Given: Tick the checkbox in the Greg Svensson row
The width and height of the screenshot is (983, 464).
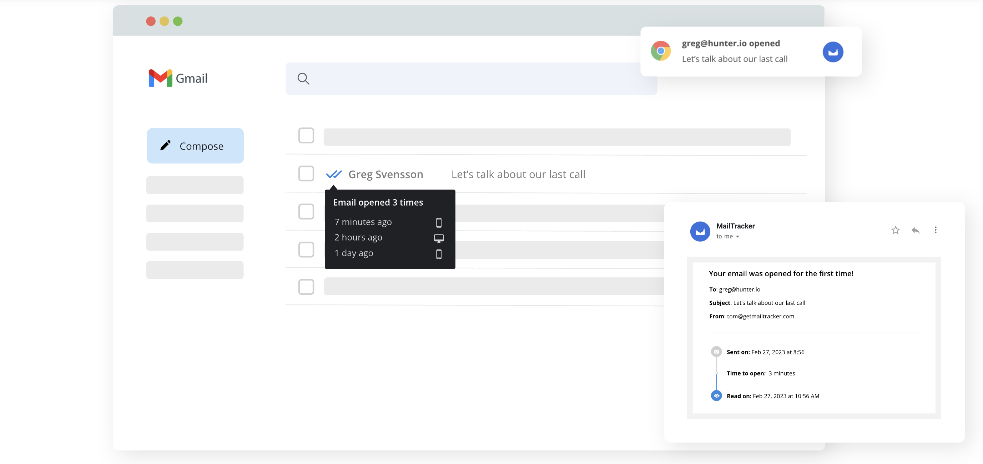Looking at the screenshot, I should (x=306, y=173).
